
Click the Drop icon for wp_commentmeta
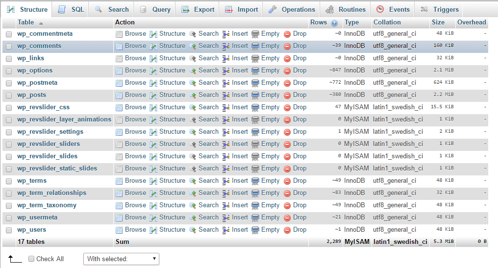pyautogui.click(x=287, y=34)
